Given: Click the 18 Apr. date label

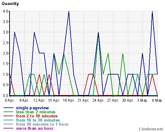Looking at the screenshot, I should 69,100.
